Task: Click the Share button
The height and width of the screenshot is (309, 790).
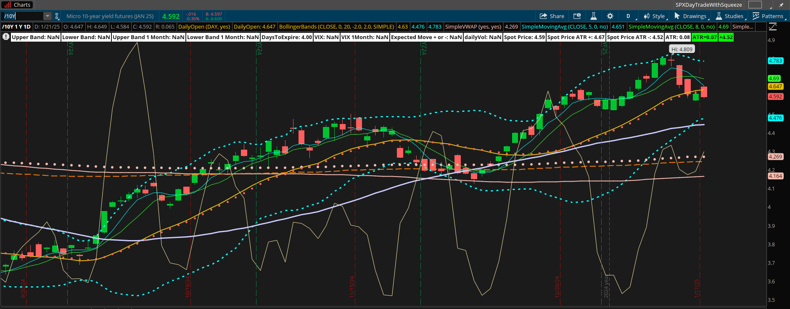Action: click(552, 16)
